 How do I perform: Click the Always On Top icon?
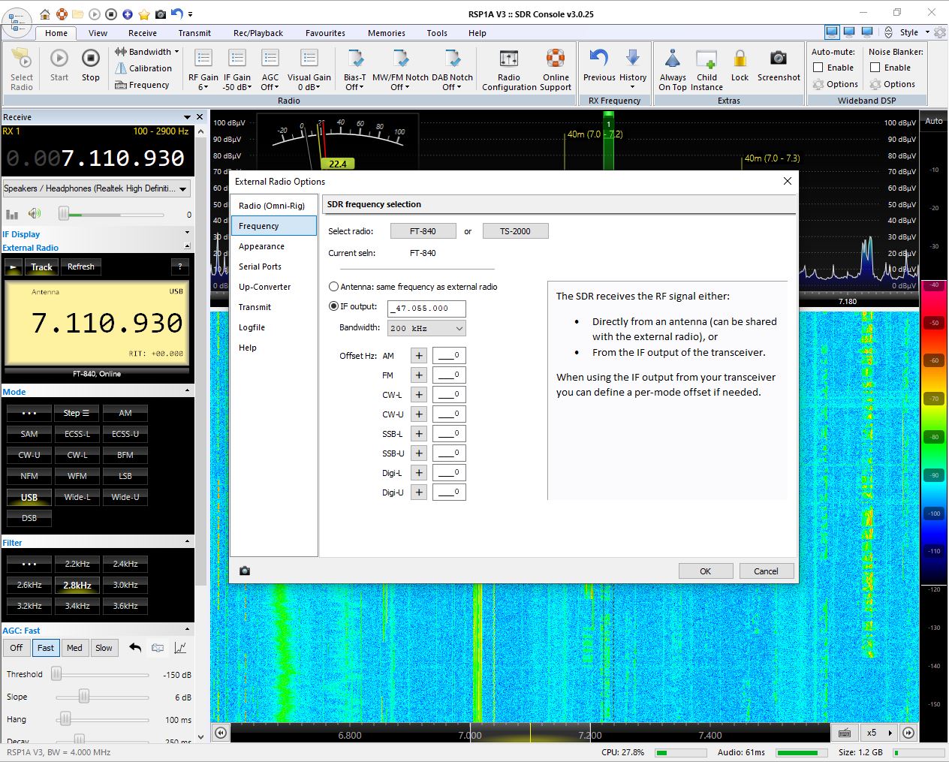click(x=672, y=59)
